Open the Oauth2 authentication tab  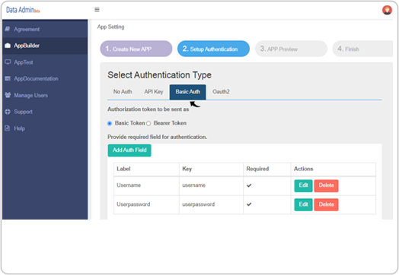pos(221,92)
